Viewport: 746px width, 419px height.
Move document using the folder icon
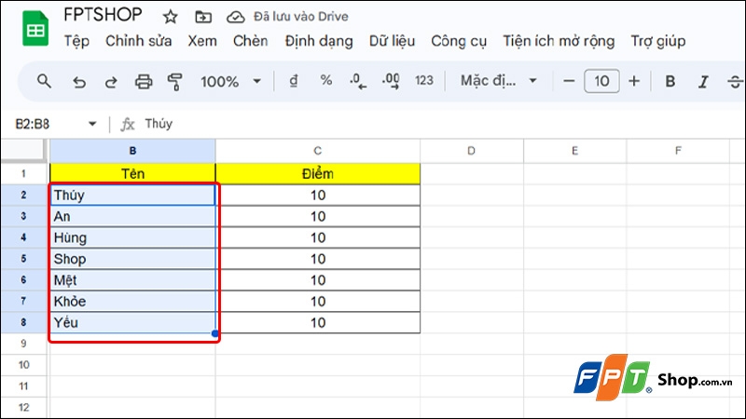(x=203, y=17)
